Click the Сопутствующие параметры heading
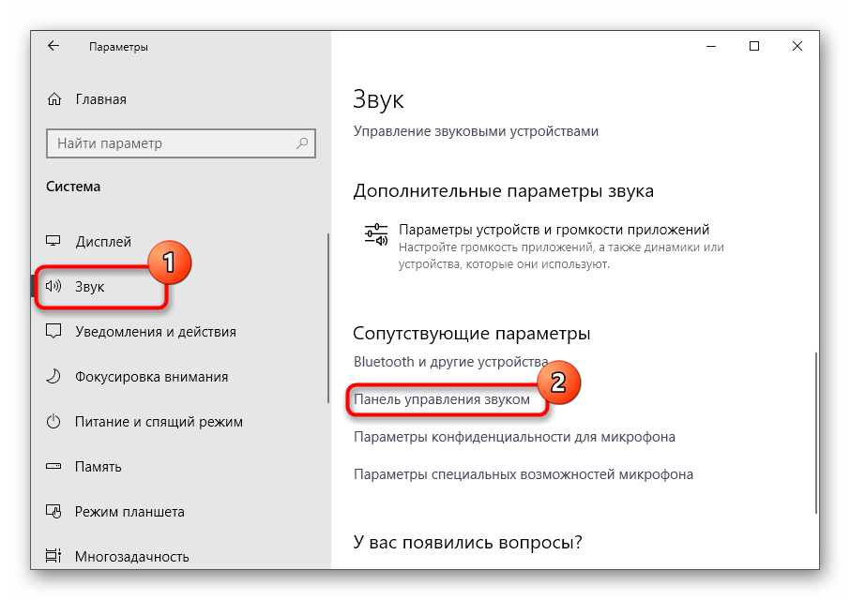 tap(472, 334)
